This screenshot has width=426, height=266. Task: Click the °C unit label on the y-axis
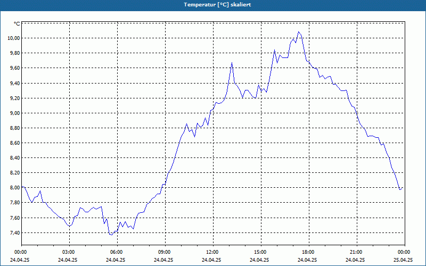17,24
